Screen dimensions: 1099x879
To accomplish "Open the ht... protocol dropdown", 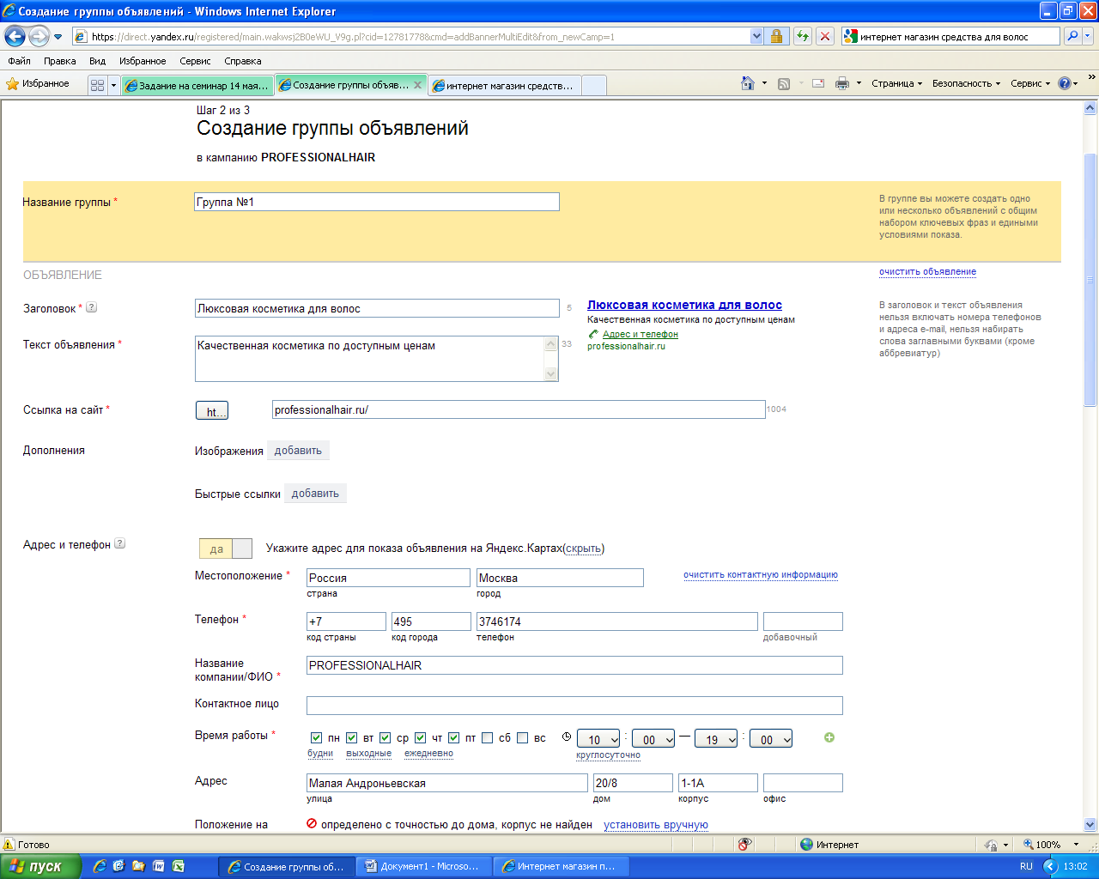I will coord(212,411).
